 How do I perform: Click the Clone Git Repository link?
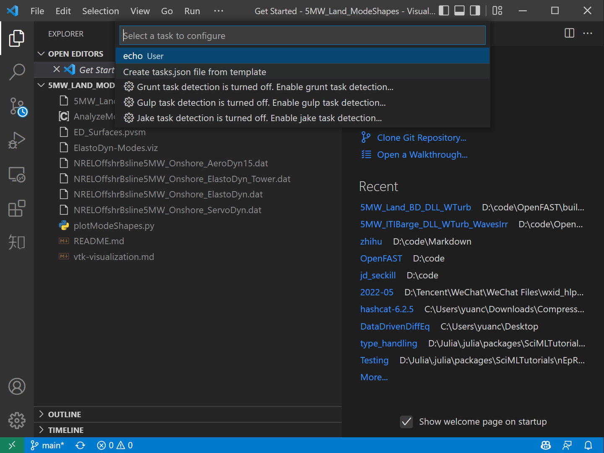point(421,138)
